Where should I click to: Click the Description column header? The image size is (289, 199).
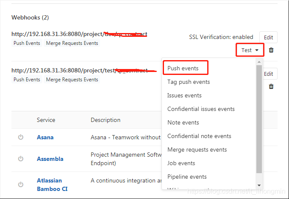tap(106, 120)
